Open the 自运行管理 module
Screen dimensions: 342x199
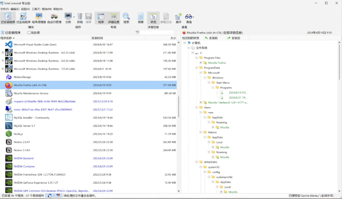tap(54, 18)
